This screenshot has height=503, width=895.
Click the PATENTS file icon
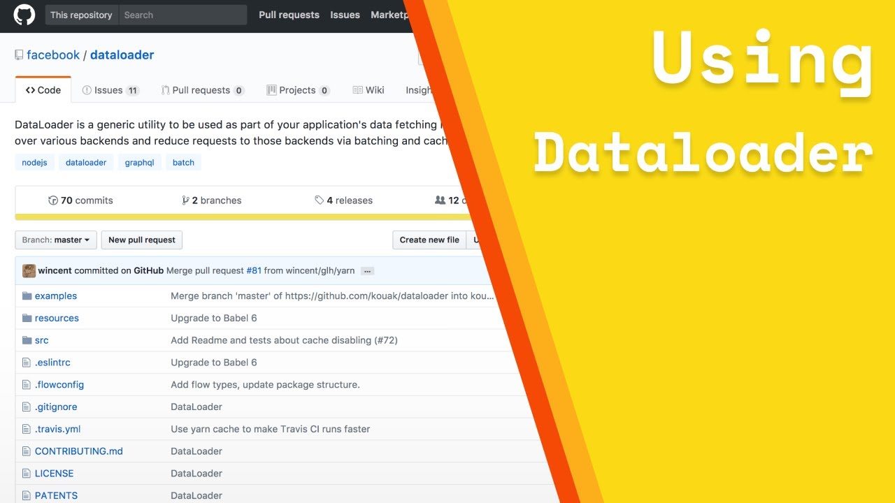pyautogui.click(x=27, y=495)
